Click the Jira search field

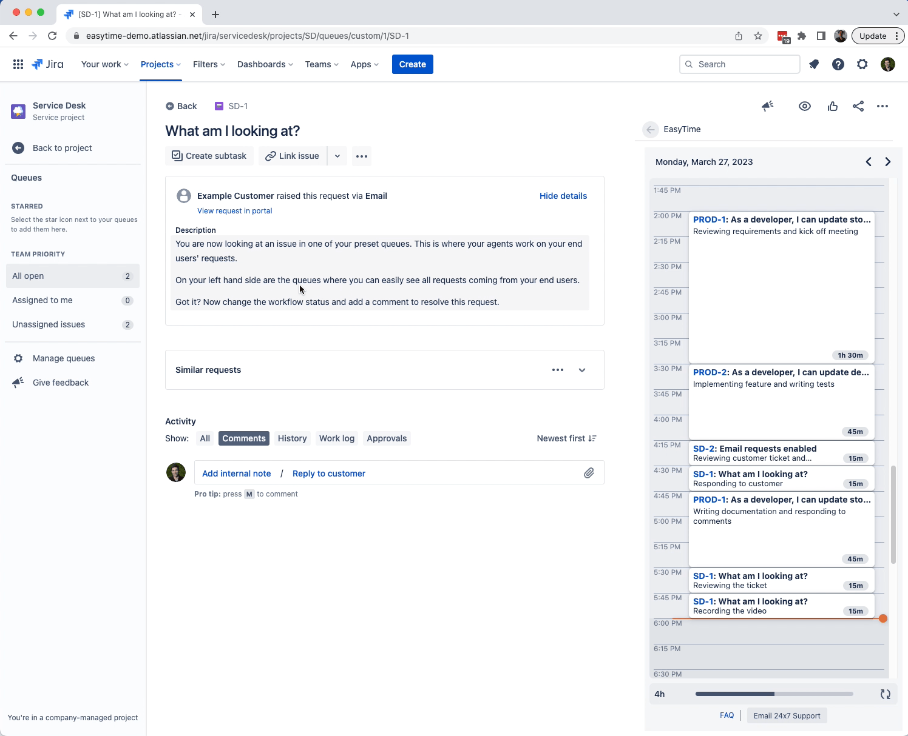(739, 64)
